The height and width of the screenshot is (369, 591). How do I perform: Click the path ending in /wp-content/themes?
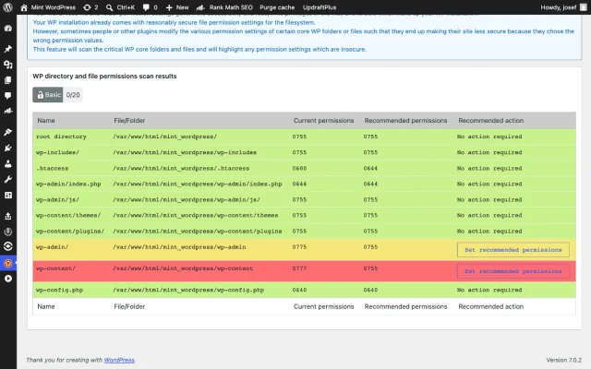[x=195, y=215]
